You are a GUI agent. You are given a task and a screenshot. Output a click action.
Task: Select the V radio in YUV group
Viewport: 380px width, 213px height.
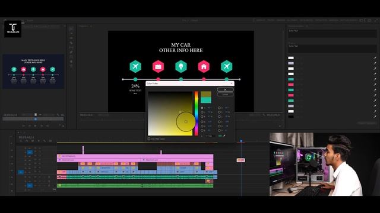pos(219,130)
